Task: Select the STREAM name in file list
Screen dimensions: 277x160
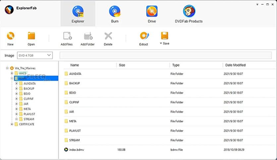Action: (74, 140)
